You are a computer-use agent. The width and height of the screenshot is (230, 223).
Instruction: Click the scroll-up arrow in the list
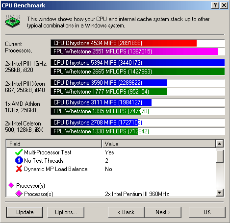[219, 144]
